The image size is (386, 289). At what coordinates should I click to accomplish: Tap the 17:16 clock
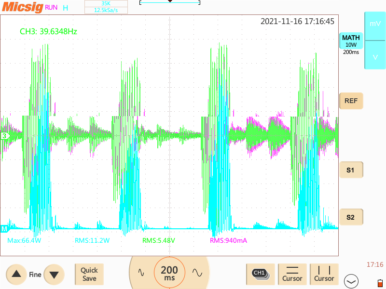[375, 264]
